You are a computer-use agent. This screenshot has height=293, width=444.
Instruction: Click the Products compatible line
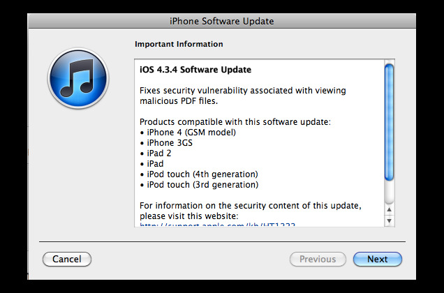(235, 122)
